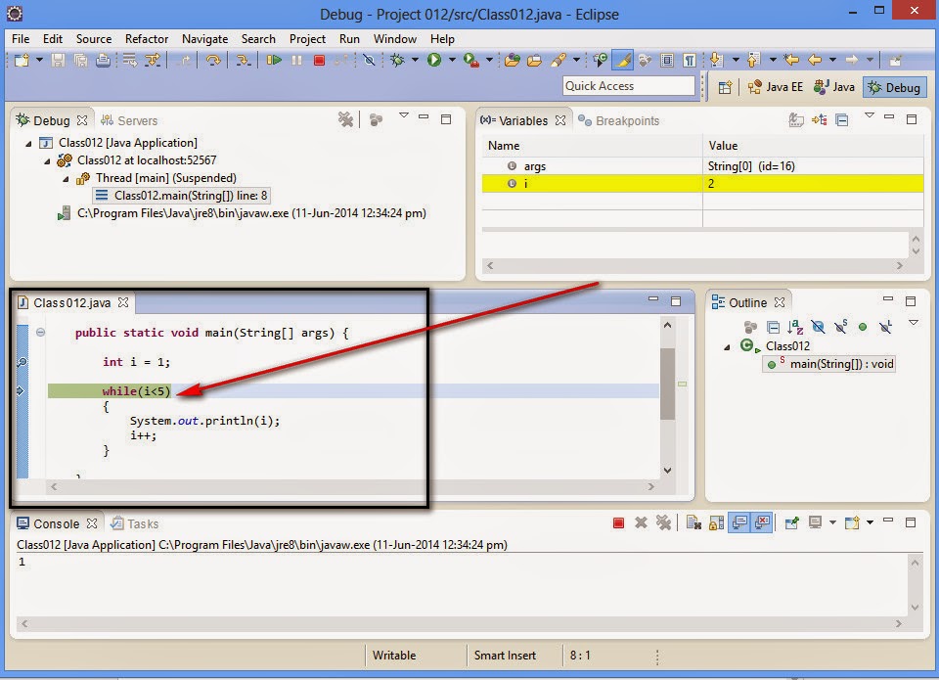Click the Print icon in the toolbar
Viewport: 939px width, 680px height.
[x=106, y=62]
